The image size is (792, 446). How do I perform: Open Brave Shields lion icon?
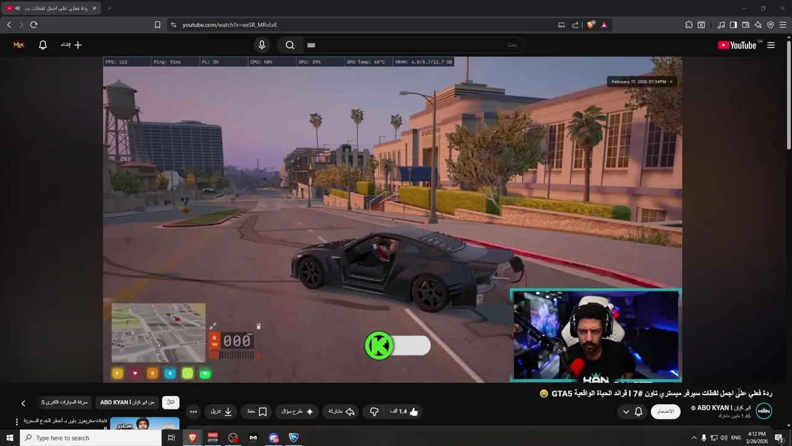pyautogui.click(x=591, y=25)
